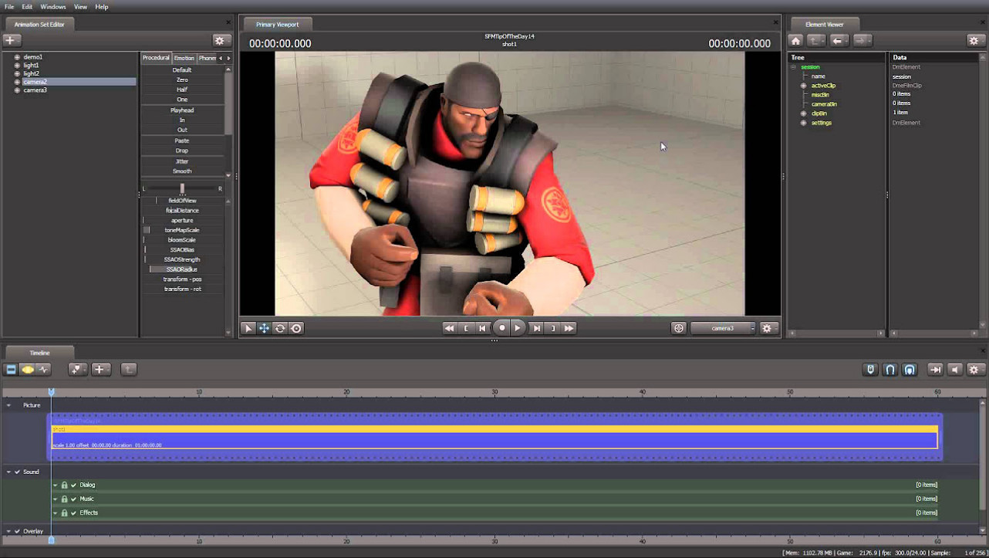Apply the Smooth procedural preset
This screenshot has height=558, width=989.
tap(182, 171)
